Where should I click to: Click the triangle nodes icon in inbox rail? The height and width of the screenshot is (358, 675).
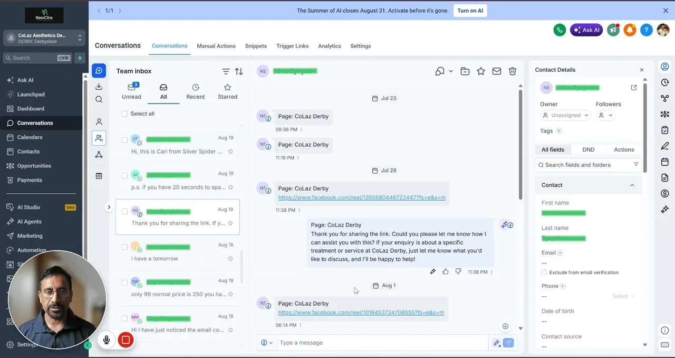99,155
